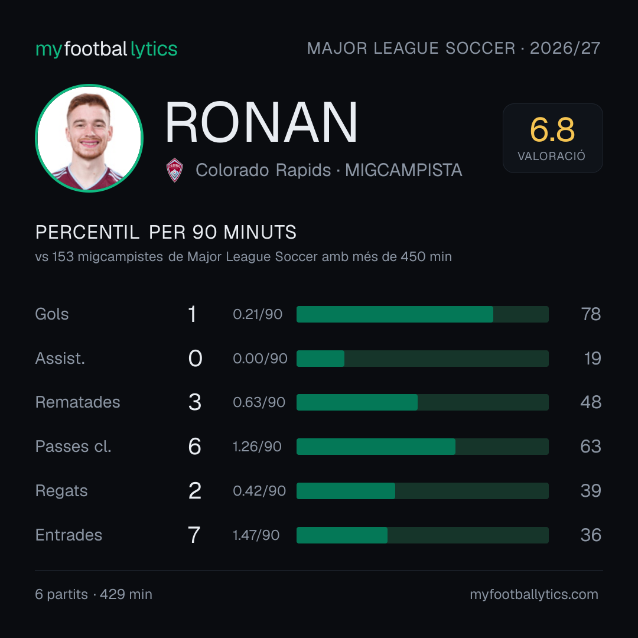This screenshot has width=638, height=638.
Task: Select the Entrades stat label
Action: click(69, 535)
